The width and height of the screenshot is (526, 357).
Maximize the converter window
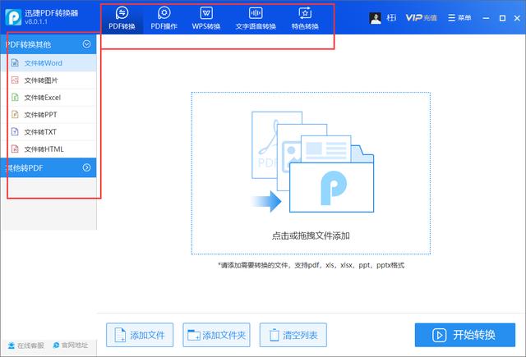point(502,18)
